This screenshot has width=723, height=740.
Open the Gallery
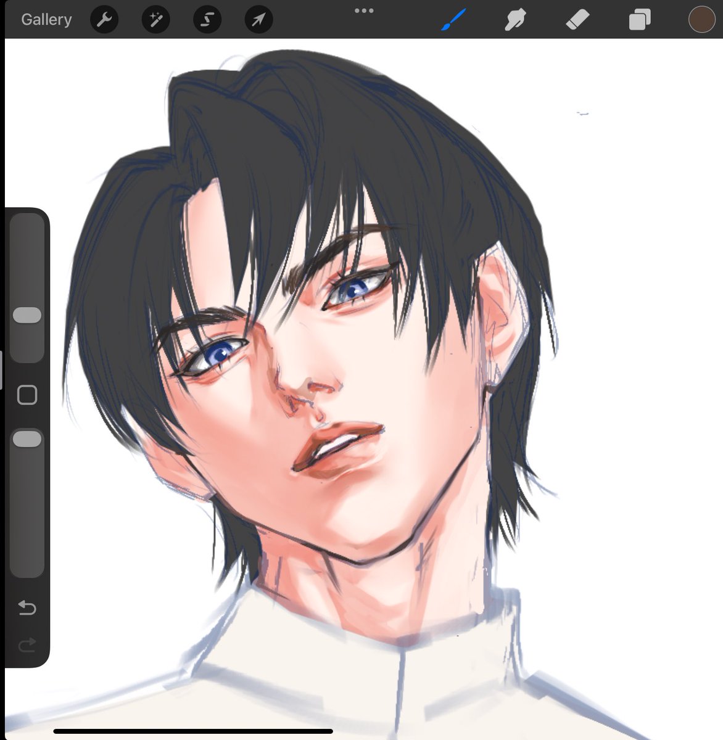[x=46, y=20]
